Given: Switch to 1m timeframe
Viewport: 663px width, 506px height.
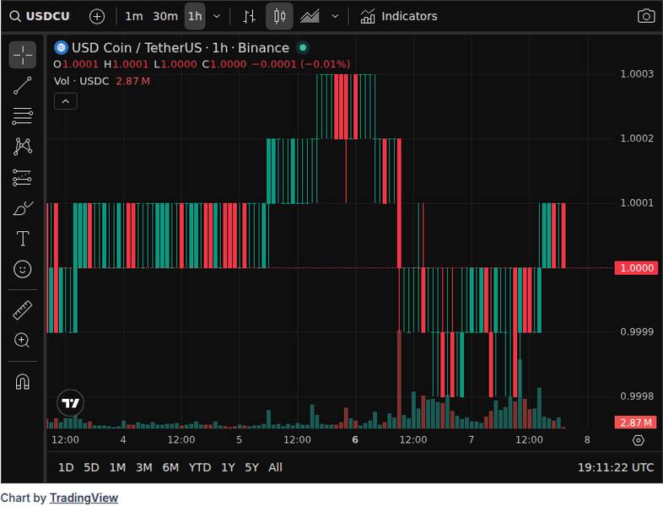Looking at the screenshot, I should pos(133,17).
